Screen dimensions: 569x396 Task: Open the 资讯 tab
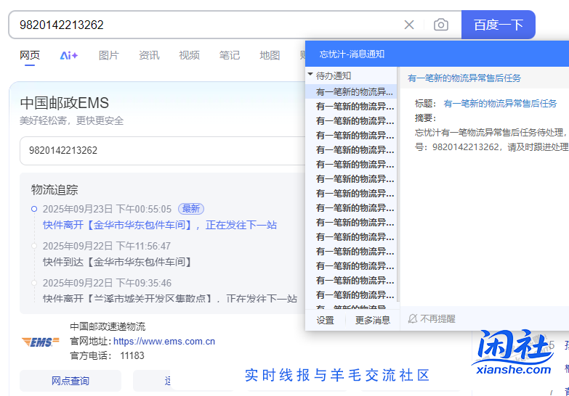point(149,55)
